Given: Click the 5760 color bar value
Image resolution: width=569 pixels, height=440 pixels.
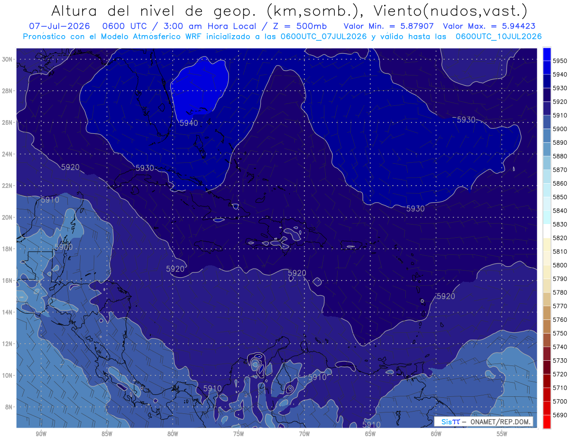Looking at the screenshot, I should click(560, 319).
